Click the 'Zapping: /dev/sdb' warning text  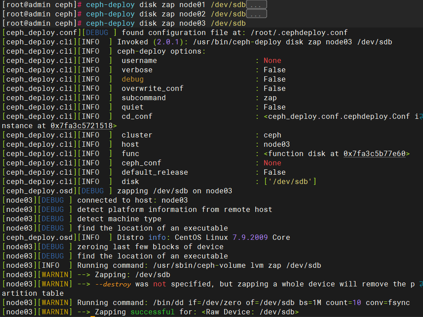pyautogui.click(x=132, y=275)
